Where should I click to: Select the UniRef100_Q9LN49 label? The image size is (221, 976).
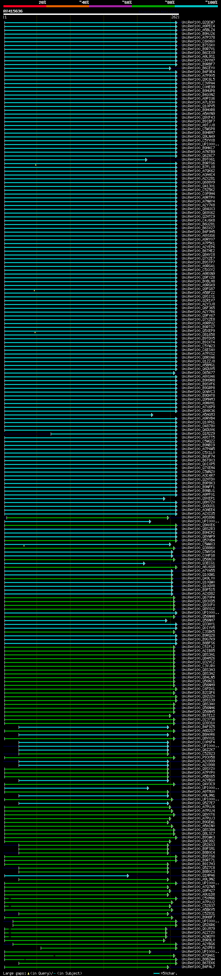tap(198, 136)
